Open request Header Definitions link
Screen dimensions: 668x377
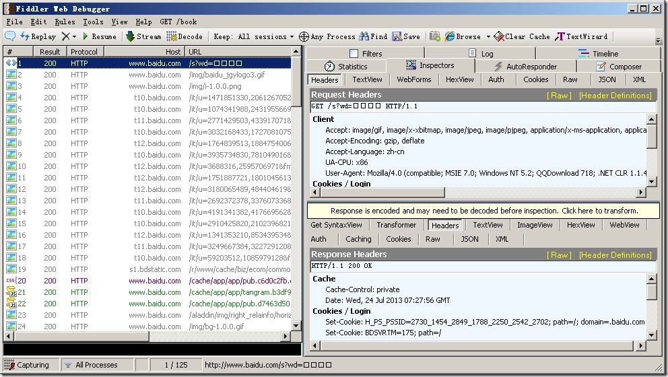(x=615, y=96)
